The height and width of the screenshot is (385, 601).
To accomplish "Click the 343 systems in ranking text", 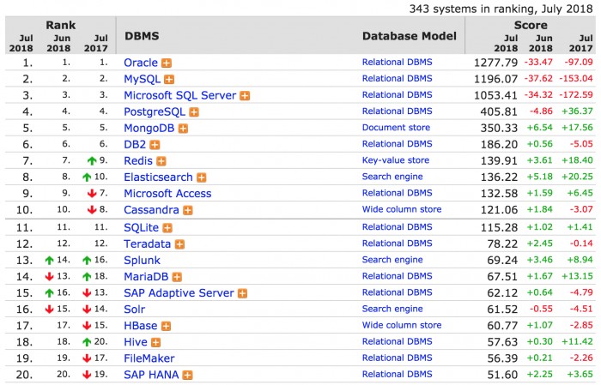I will pyautogui.click(x=501, y=9).
